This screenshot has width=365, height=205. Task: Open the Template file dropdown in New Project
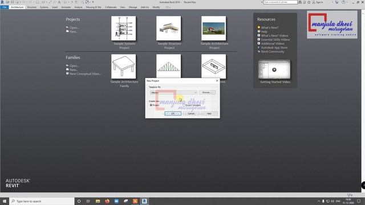pos(173,92)
